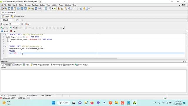Open the Windows Start menu
Image resolution: width=188 pixels, height=106 pixels.
53,103
